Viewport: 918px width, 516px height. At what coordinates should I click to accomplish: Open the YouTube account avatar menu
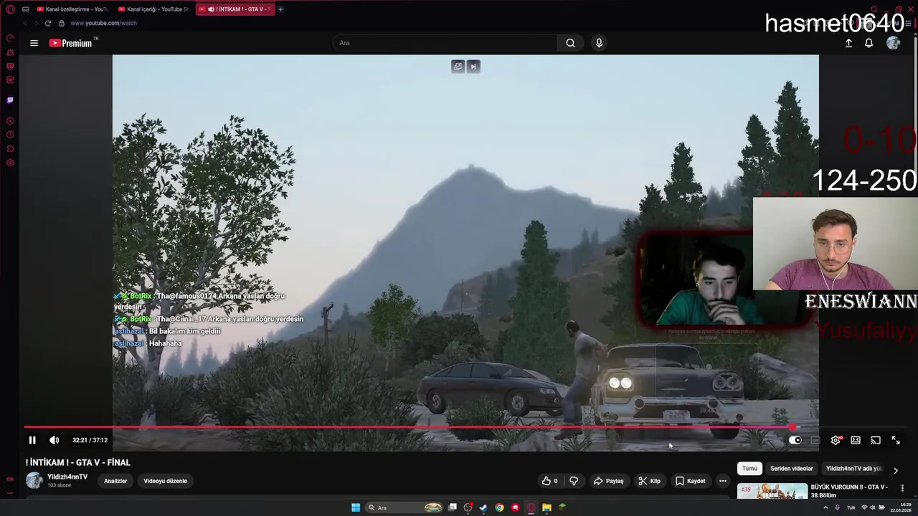pyautogui.click(x=893, y=43)
